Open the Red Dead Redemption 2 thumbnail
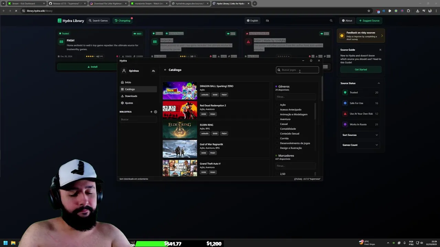 180,110
